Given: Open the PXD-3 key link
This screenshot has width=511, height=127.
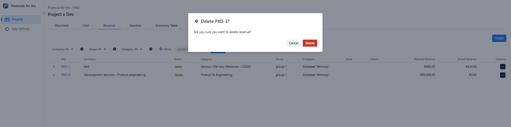Looking at the screenshot, I should pos(65,75).
